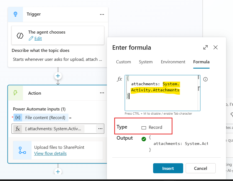Open the Action node options menu
Screen dimensions: 233x181
click(x=102, y=93)
